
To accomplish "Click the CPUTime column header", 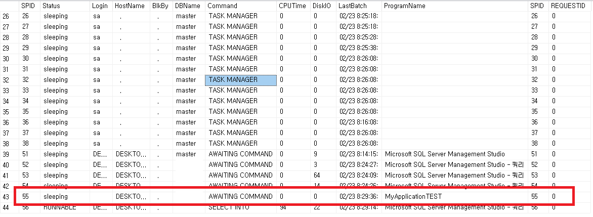I will [x=293, y=6].
